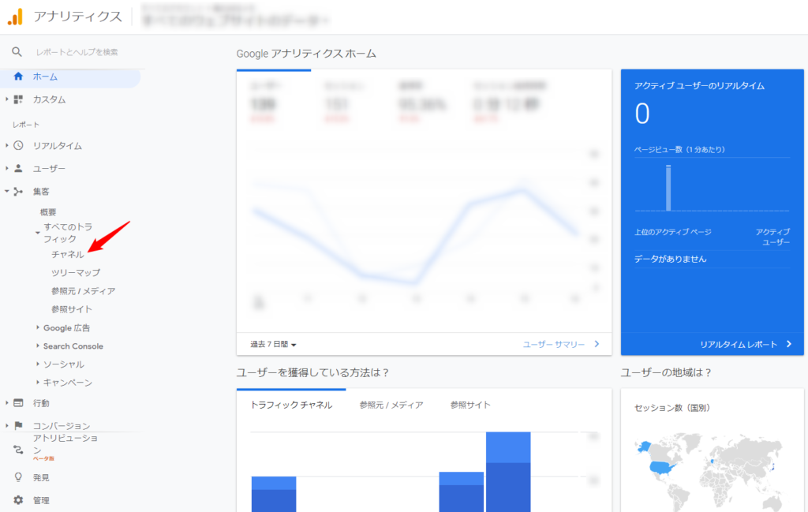
Task: Click the アトリビューション path icon
Action: 18,449
